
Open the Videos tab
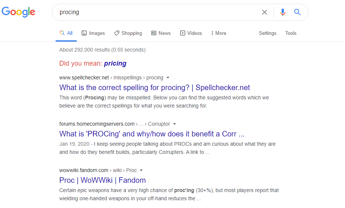tap(191, 33)
